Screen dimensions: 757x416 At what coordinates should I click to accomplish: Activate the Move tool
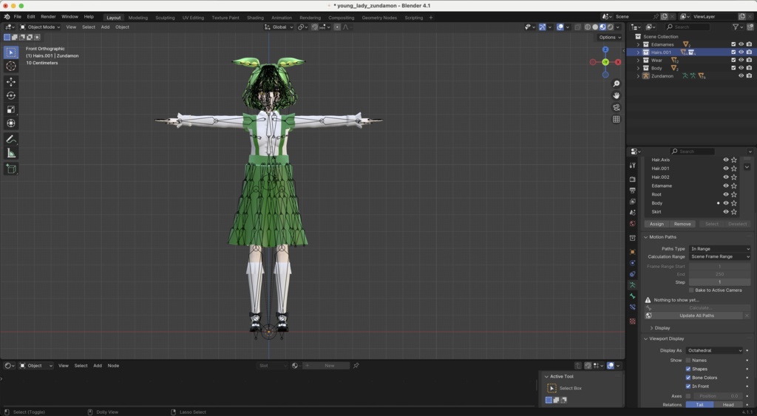pos(10,82)
